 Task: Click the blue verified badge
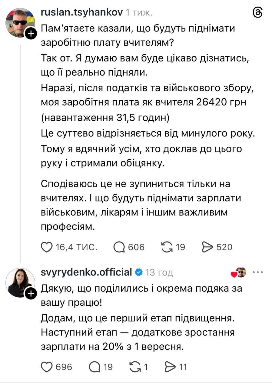139,272
